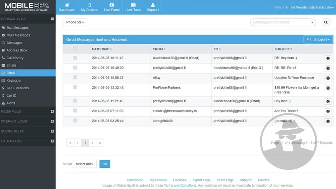336x189 pixels.
Task: Open User Tools in top navigation
Action: 133,7
